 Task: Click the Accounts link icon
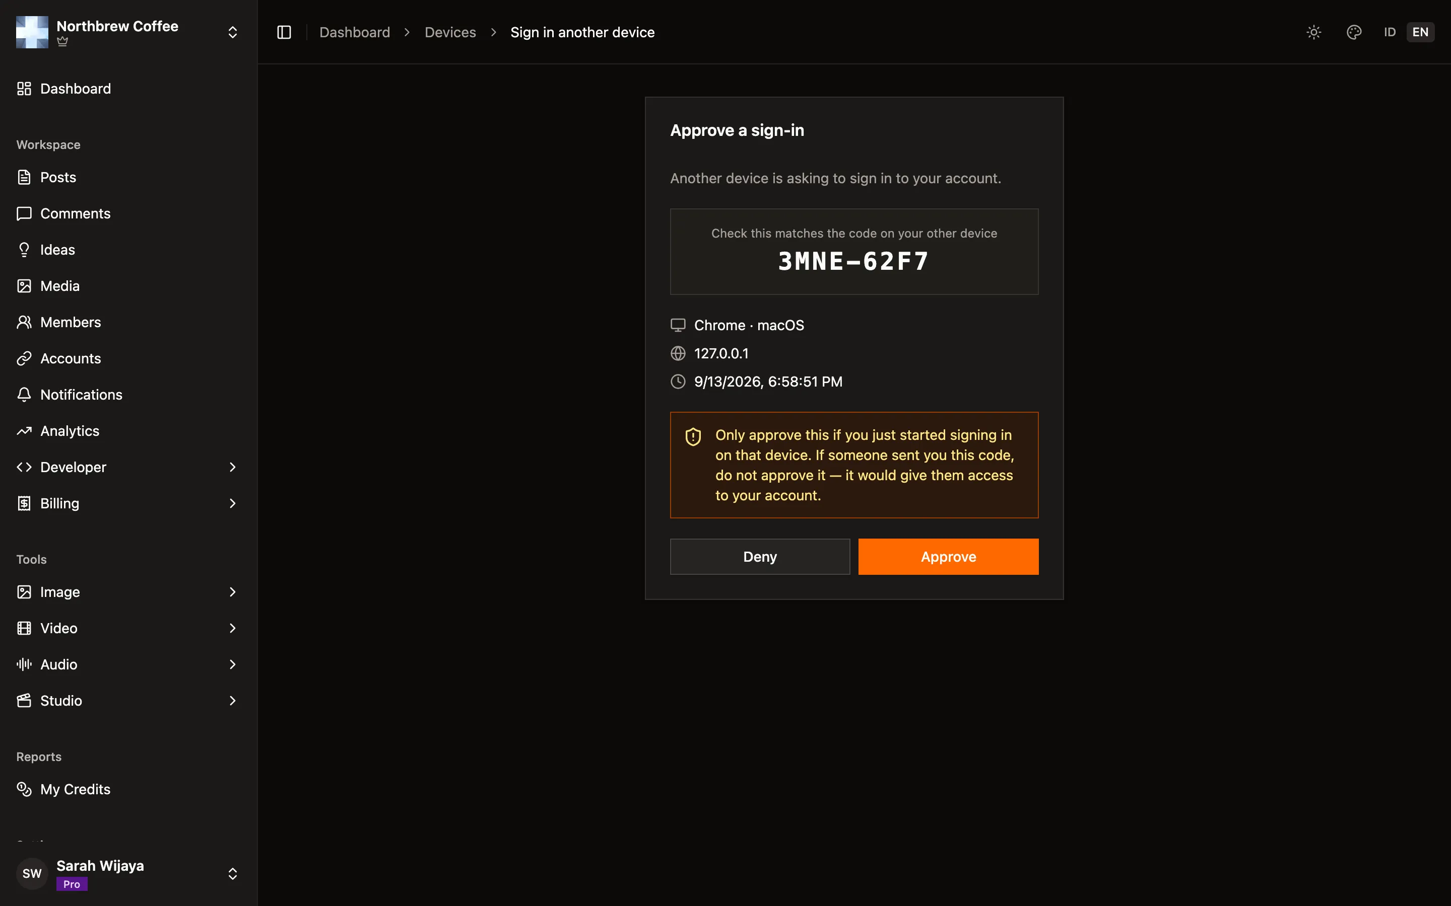24,358
